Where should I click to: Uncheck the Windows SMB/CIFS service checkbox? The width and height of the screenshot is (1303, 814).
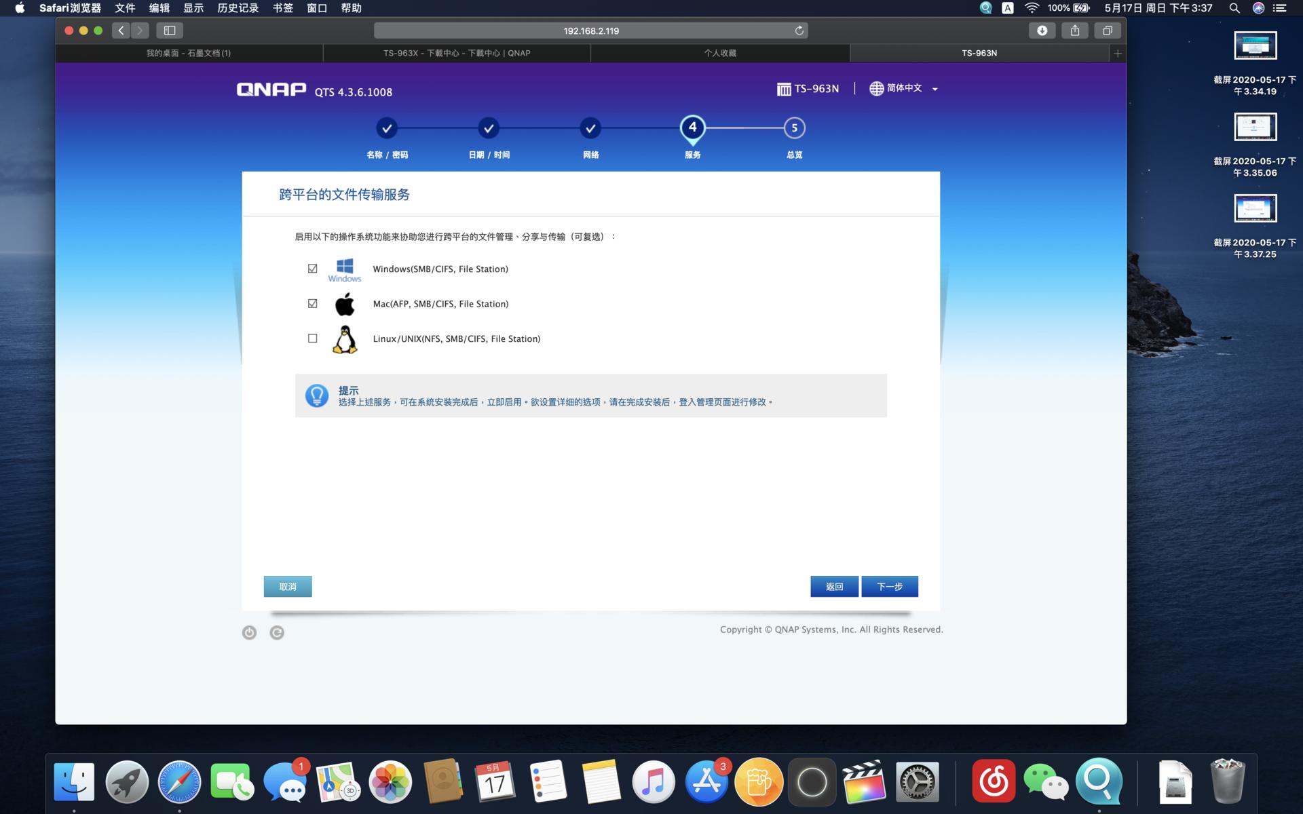click(312, 269)
